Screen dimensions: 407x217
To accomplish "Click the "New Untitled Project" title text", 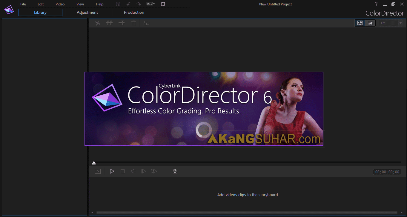I will [x=276, y=4].
